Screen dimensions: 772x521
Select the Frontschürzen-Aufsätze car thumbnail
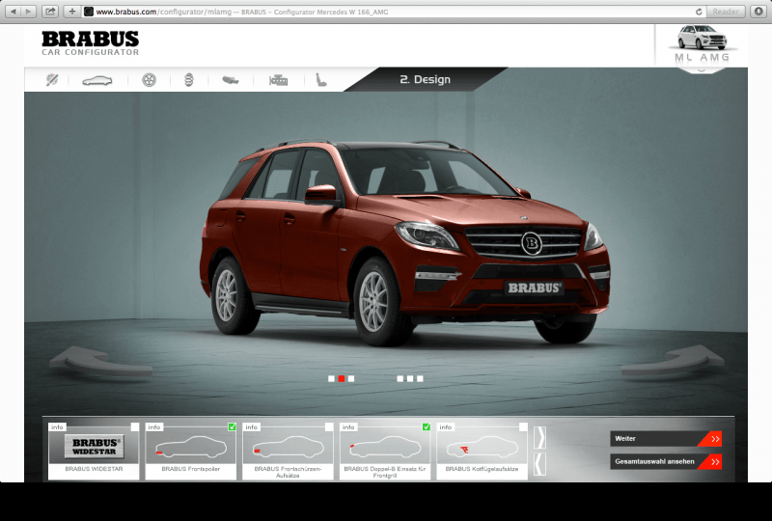click(x=288, y=447)
